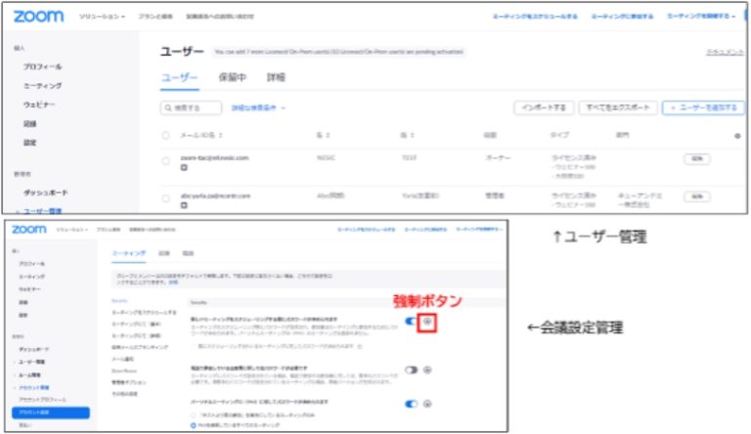The width and height of the screenshot is (751, 434).
Task: Select the checkbox for the zoom-tac user row
Action: [x=165, y=157]
